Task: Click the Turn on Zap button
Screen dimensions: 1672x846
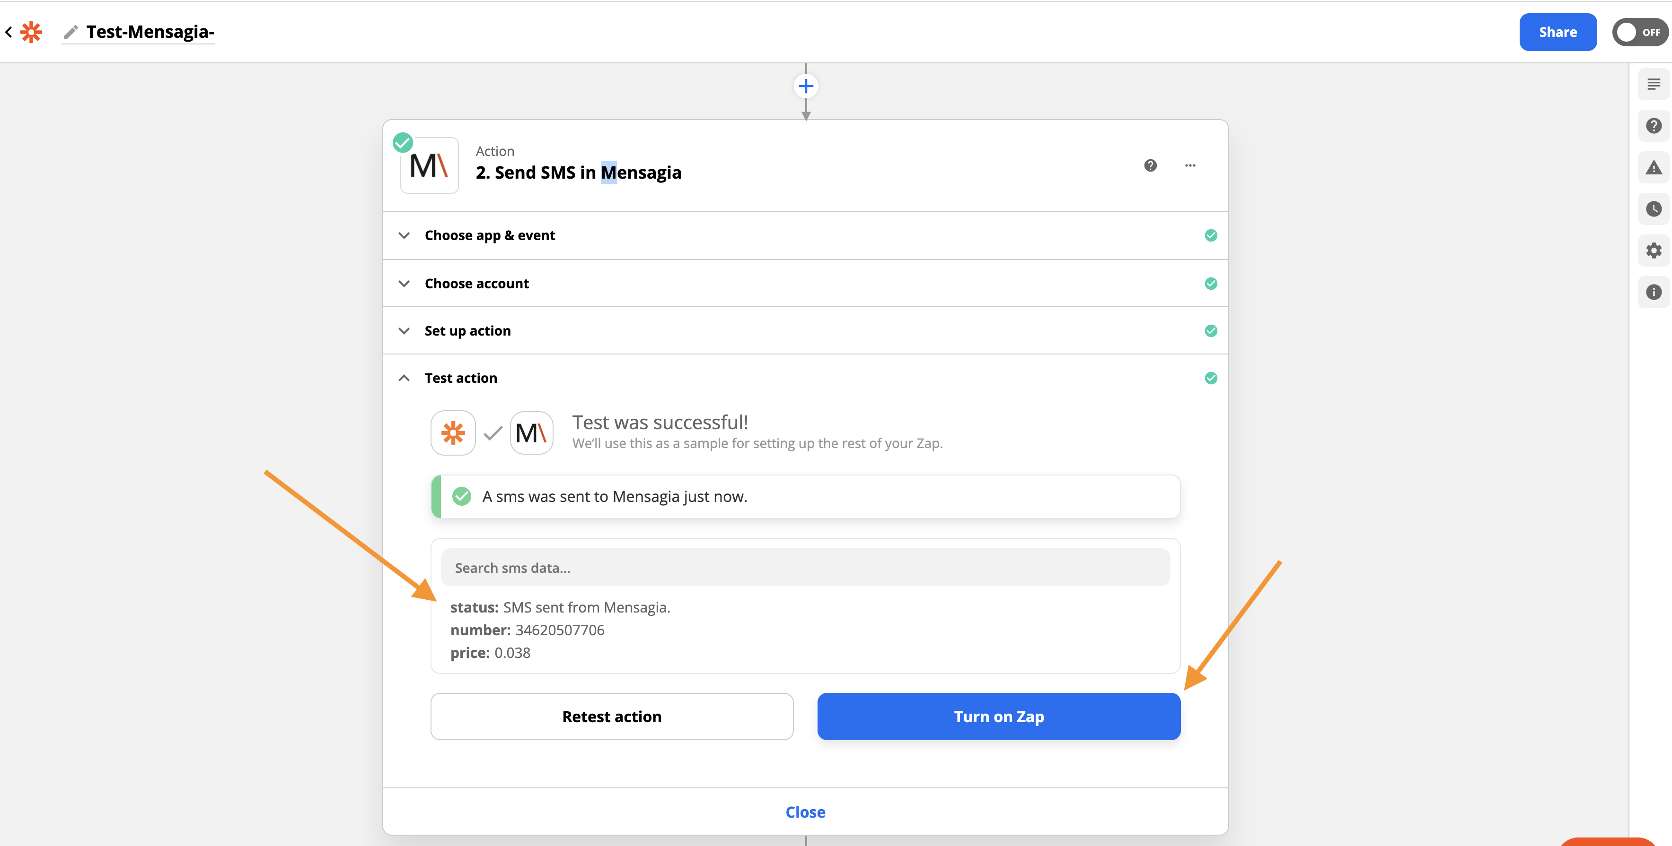Action: coord(998,717)
